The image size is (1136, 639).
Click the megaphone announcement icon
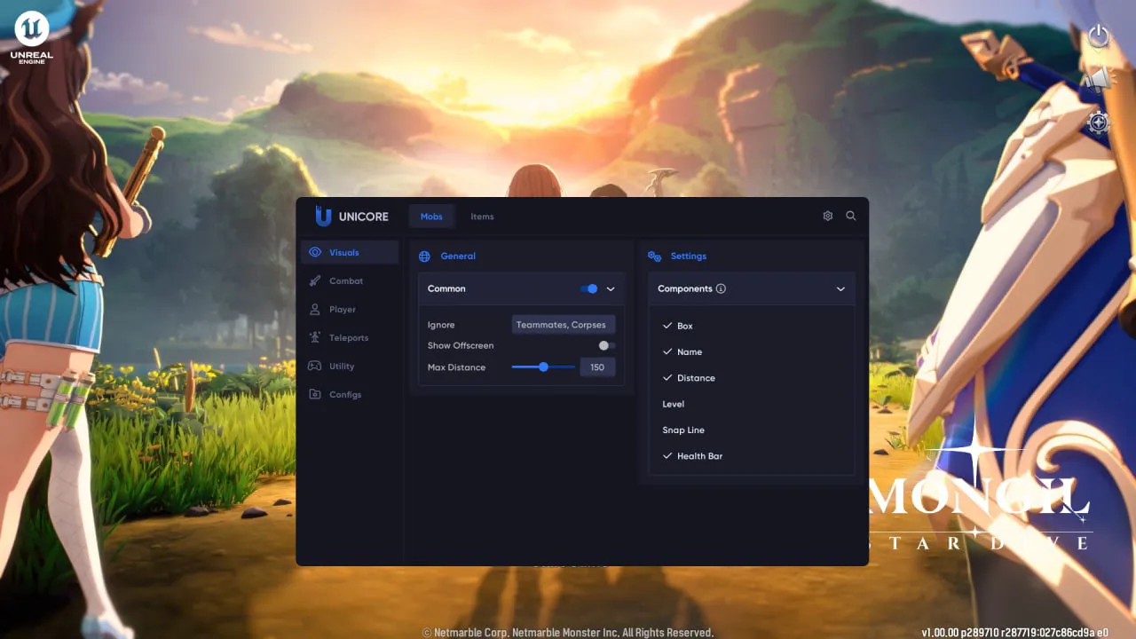1098,79
